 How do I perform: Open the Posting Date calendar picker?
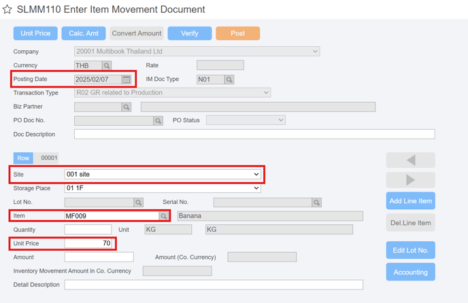[x=127, y=79]
